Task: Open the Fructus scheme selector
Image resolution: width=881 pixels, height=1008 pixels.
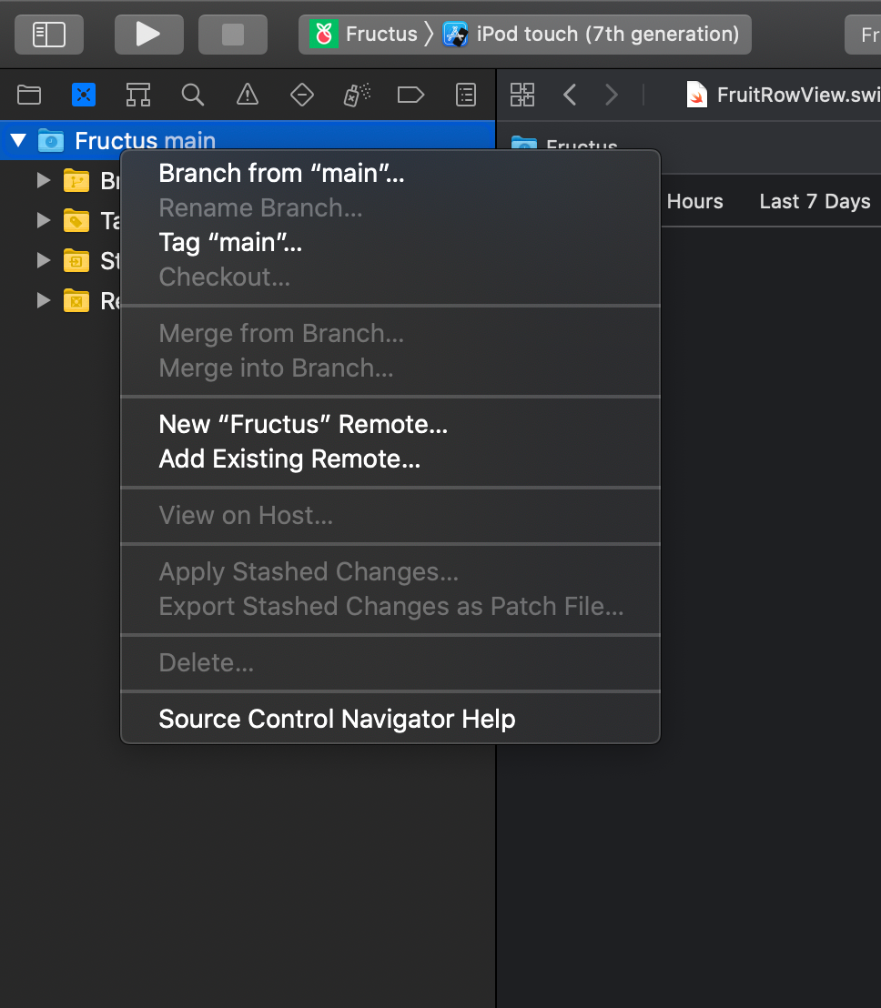Action: tap(364, 34)
